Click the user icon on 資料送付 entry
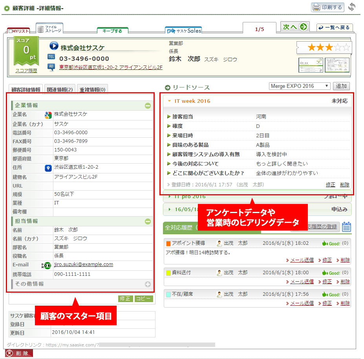This screenshot has height=359, width=364. tap(219, 273)
